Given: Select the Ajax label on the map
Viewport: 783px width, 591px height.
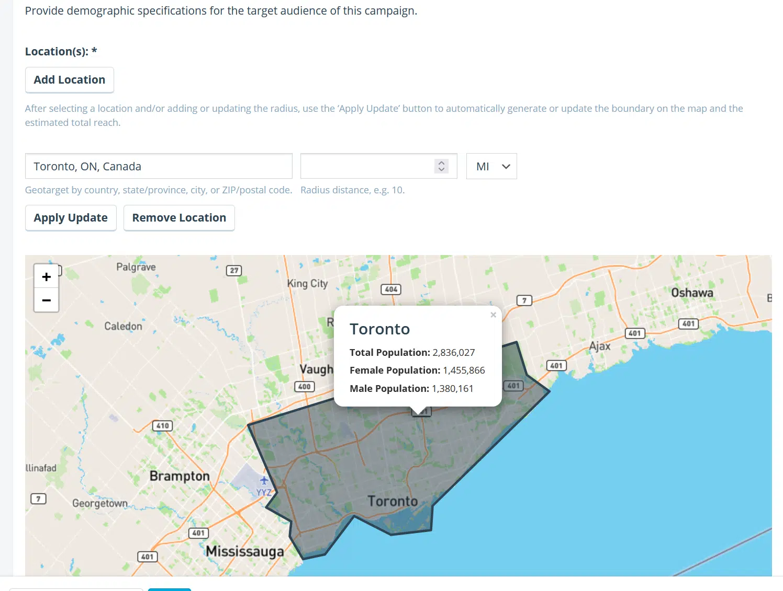Looking at the screenshot, I should click(x=600, y=346).
